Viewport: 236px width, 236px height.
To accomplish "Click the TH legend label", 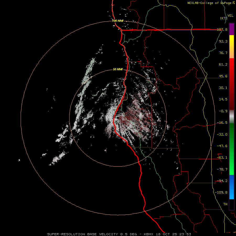I will click(x=225, y=204).
